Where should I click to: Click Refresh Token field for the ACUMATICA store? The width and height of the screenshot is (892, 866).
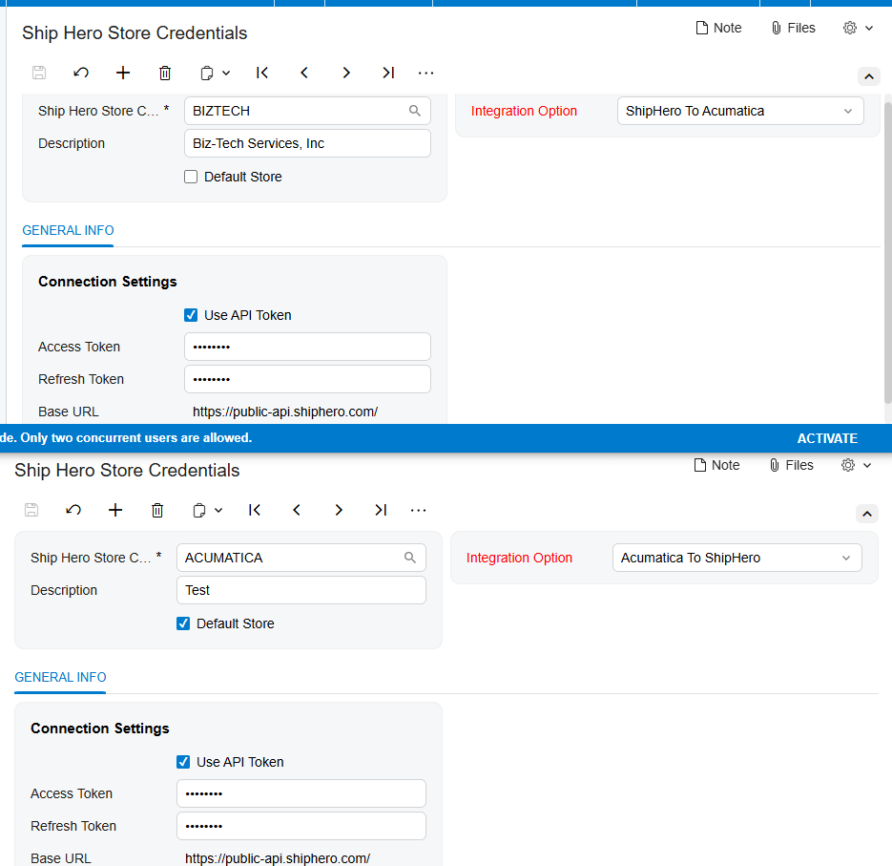click(301, 826)
